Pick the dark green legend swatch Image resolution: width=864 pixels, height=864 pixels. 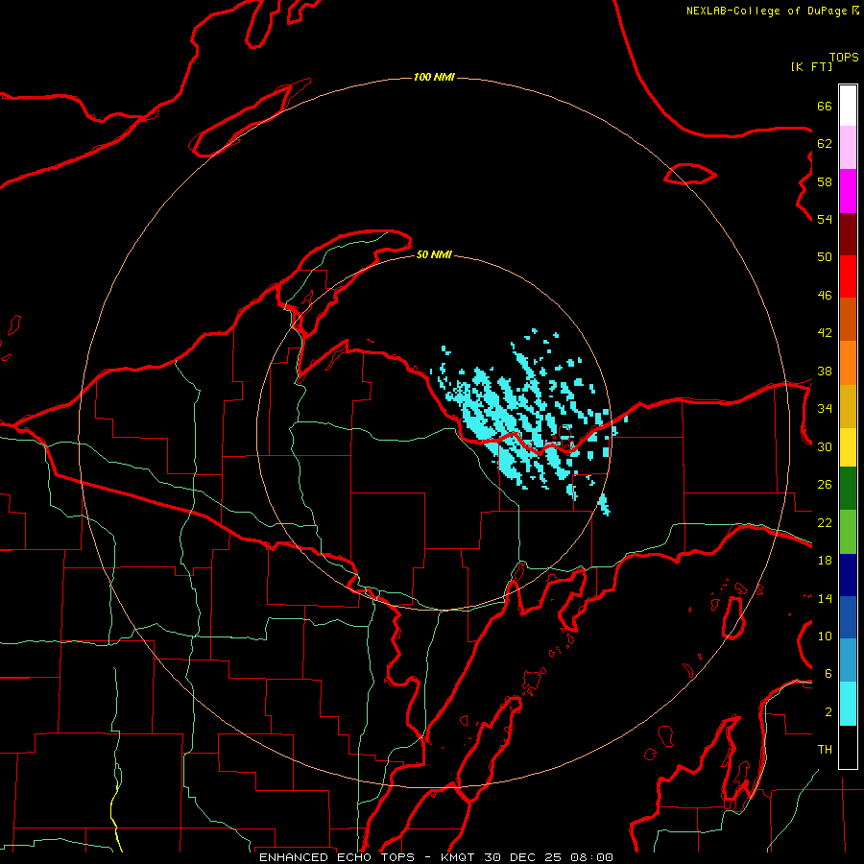point(848,489)
